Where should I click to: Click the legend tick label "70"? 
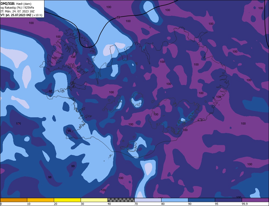(x=136, y=204)
